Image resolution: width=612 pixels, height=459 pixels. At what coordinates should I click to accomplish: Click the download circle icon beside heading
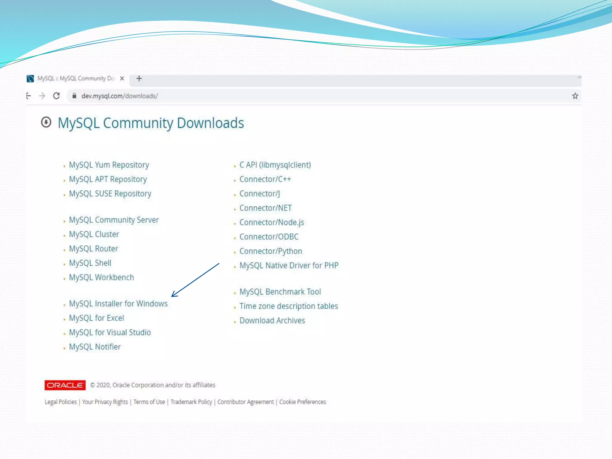(x=46, y=122)
